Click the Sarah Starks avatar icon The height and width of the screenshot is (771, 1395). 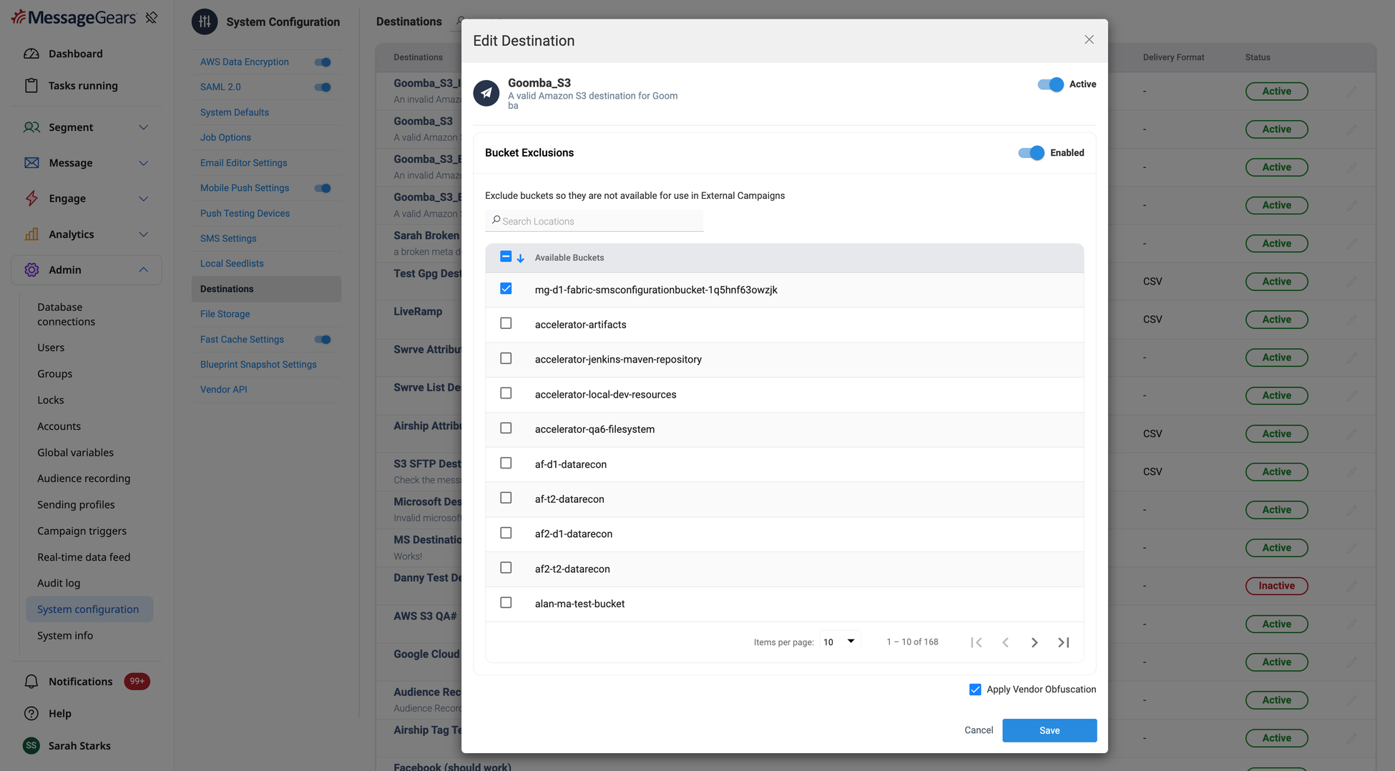click(31, 745)
